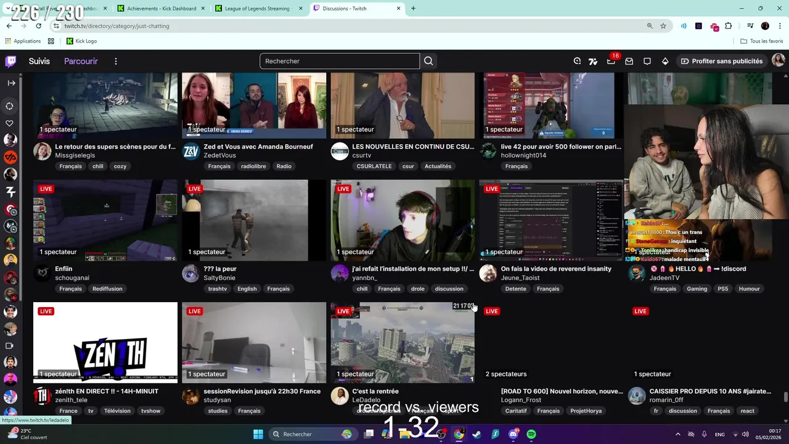Show hidden system tray icons

678,434
